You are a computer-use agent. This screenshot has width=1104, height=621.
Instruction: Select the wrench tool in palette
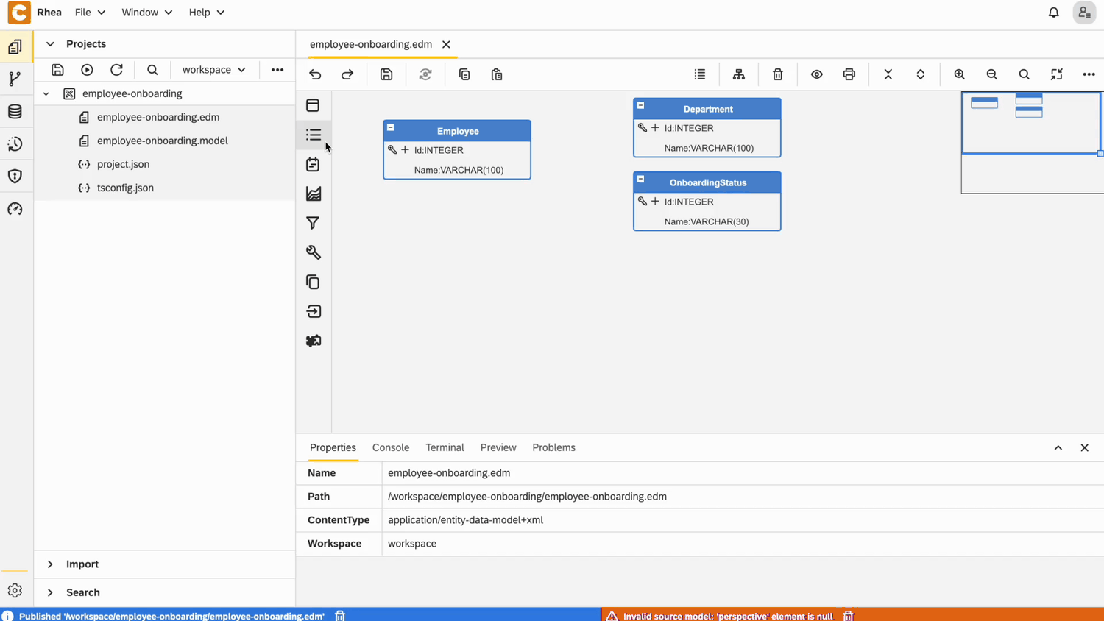tap(313, 252)
